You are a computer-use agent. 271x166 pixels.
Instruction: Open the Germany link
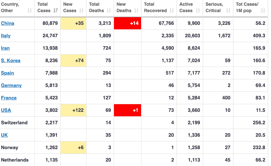[x=11, y=85]
